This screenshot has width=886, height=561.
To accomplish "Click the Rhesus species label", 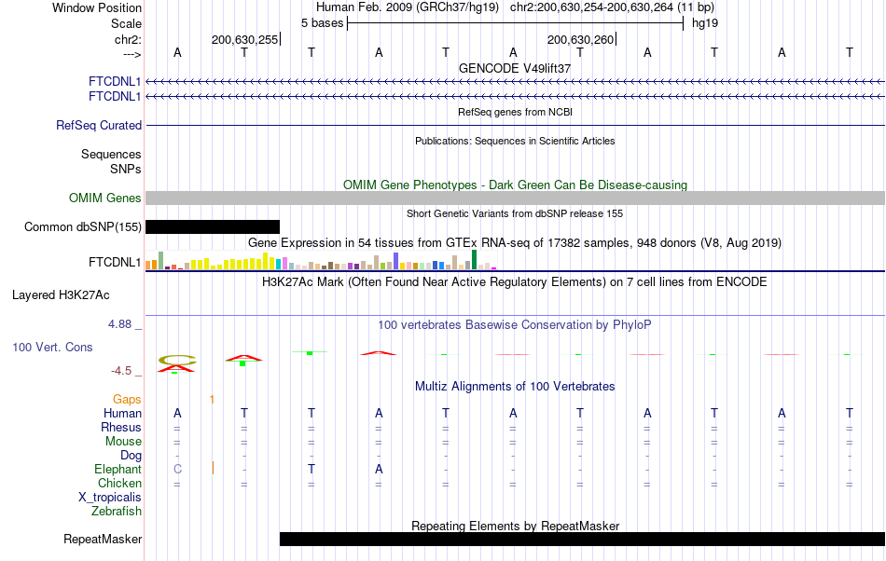I will point(121,427).
